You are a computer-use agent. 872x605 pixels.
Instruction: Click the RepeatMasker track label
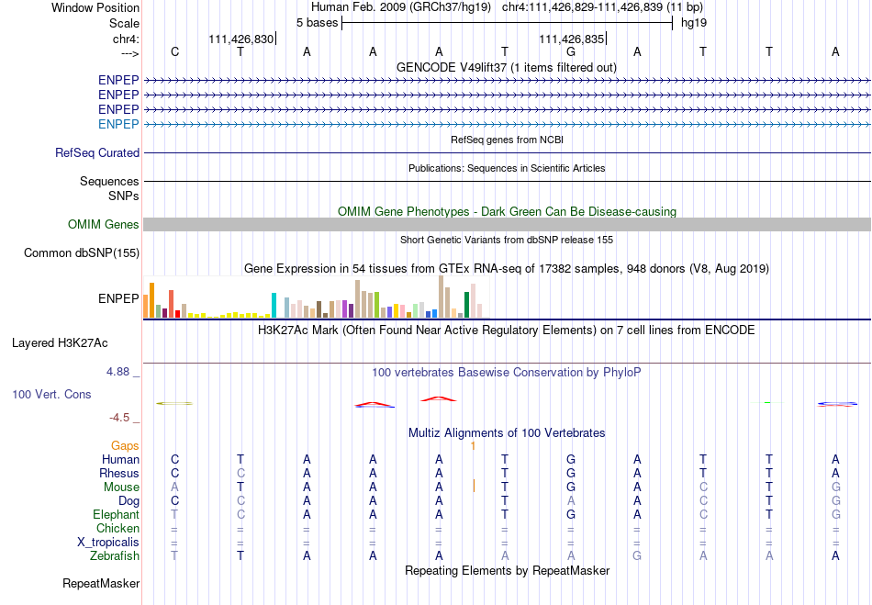(101, 583)
